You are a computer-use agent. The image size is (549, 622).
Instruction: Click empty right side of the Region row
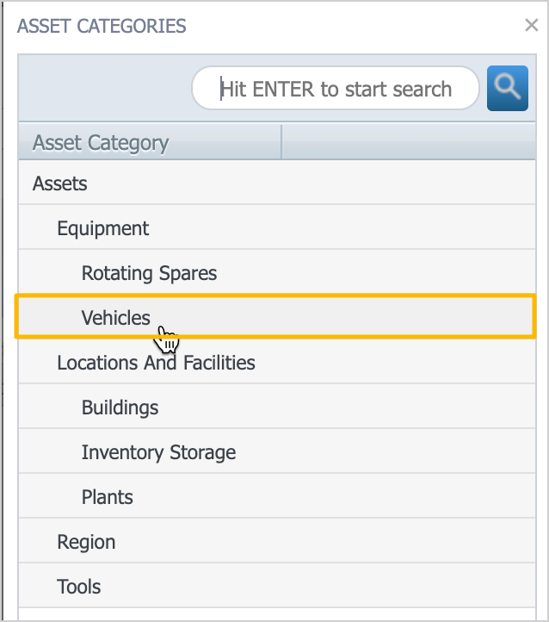(x=387, y=542)
